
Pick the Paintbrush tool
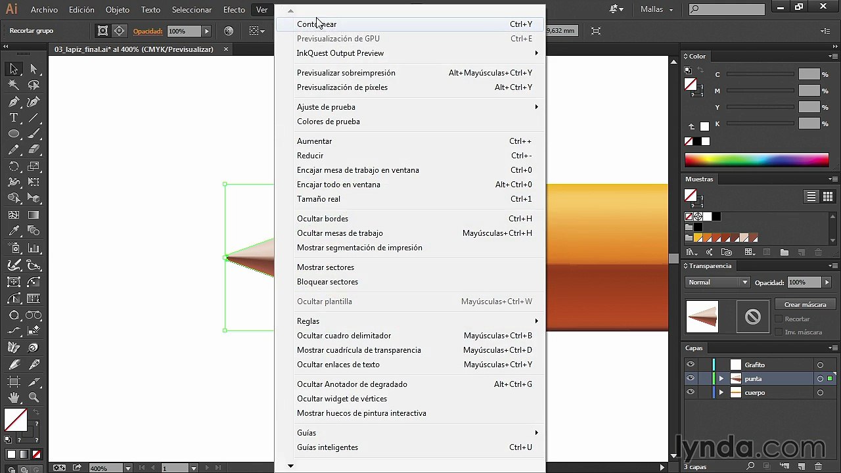tap(34, 133)
